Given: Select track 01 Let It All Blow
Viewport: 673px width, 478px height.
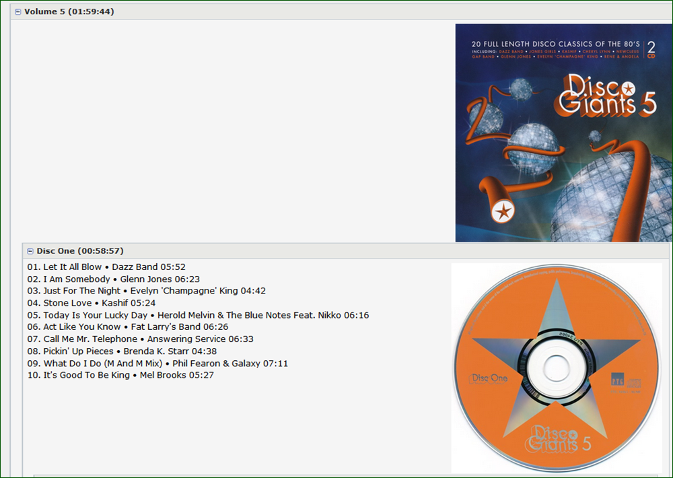Looking at the screenshot, I should (106, 267).
